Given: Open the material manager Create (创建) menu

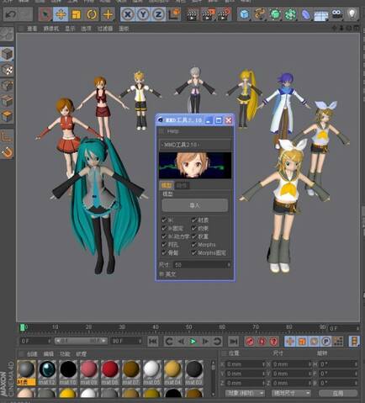Looking at the screenshot, I should point(32,354).
